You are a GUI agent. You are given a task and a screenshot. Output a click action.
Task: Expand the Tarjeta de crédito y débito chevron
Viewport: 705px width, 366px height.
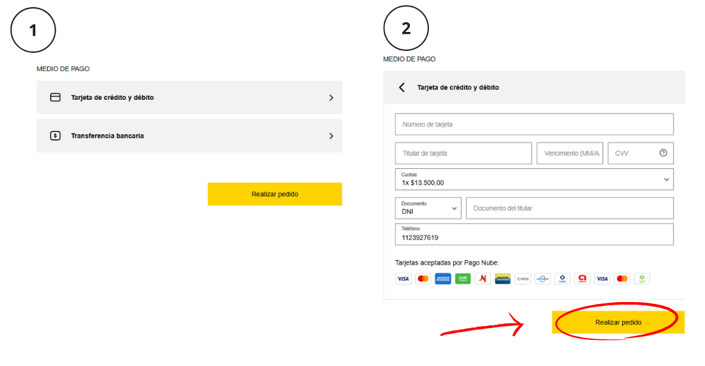332,98
